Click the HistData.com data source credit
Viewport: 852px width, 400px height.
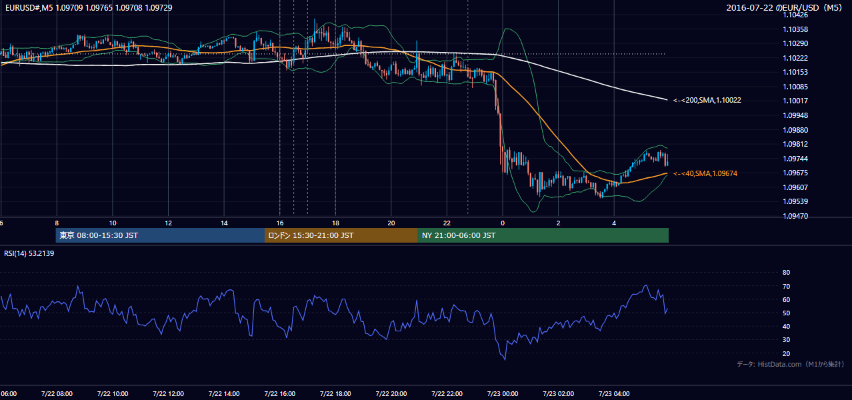click(x=791, y=364)
